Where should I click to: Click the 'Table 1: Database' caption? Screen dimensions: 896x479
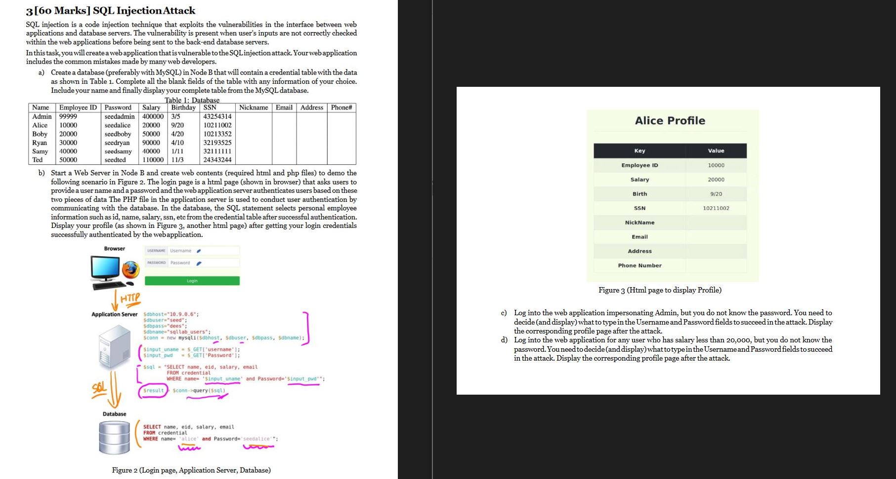(192, 100)
